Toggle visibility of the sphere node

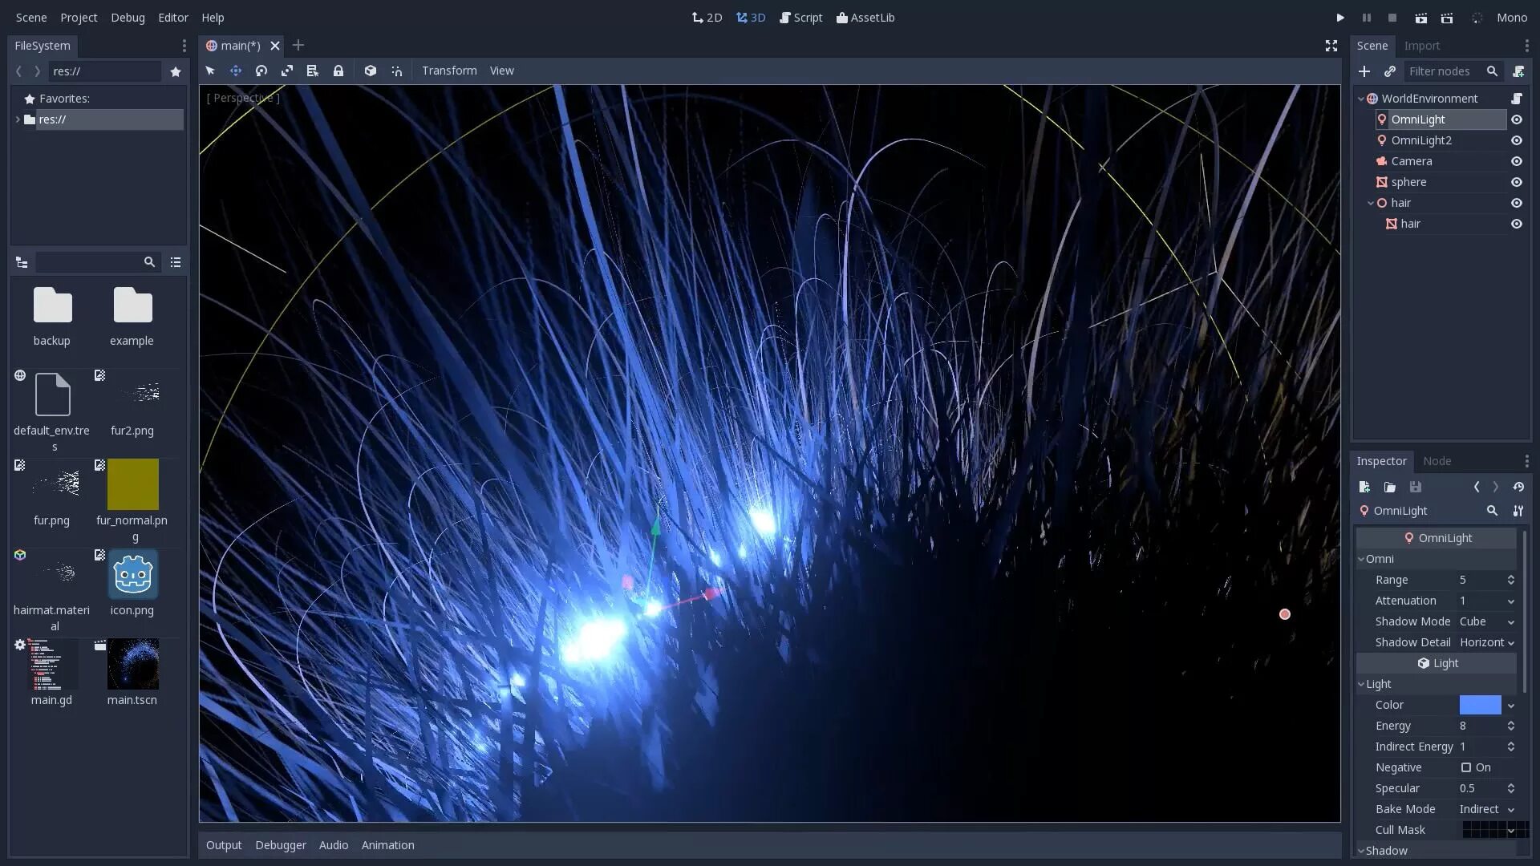(1517, 182)
